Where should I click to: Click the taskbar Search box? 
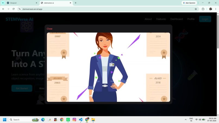[24, 120]
